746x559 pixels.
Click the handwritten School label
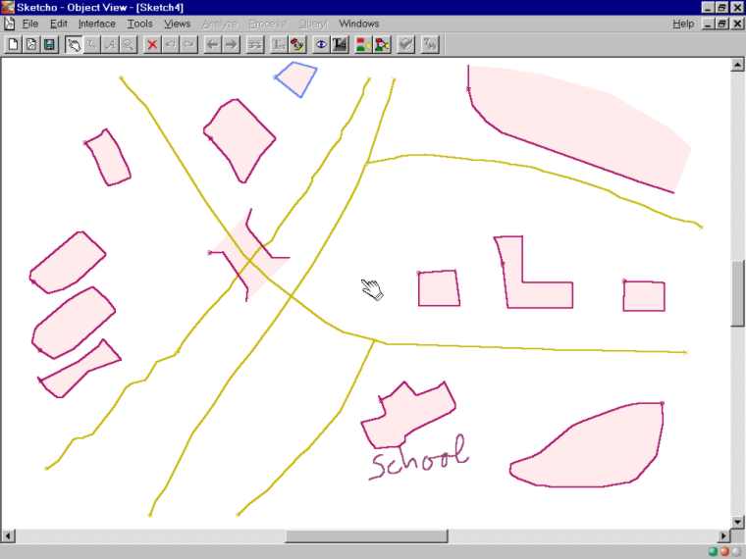click(418, 460)
